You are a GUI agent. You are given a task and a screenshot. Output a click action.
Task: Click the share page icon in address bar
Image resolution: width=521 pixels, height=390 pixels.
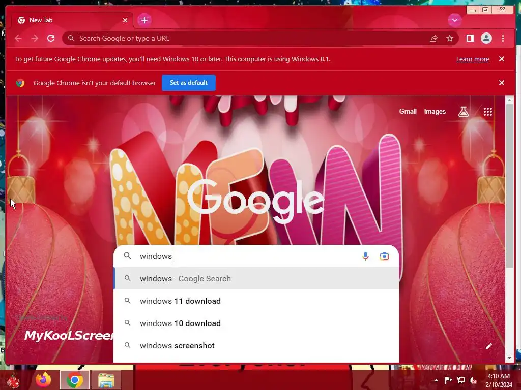pyautogui.click(x=433, y=39)
